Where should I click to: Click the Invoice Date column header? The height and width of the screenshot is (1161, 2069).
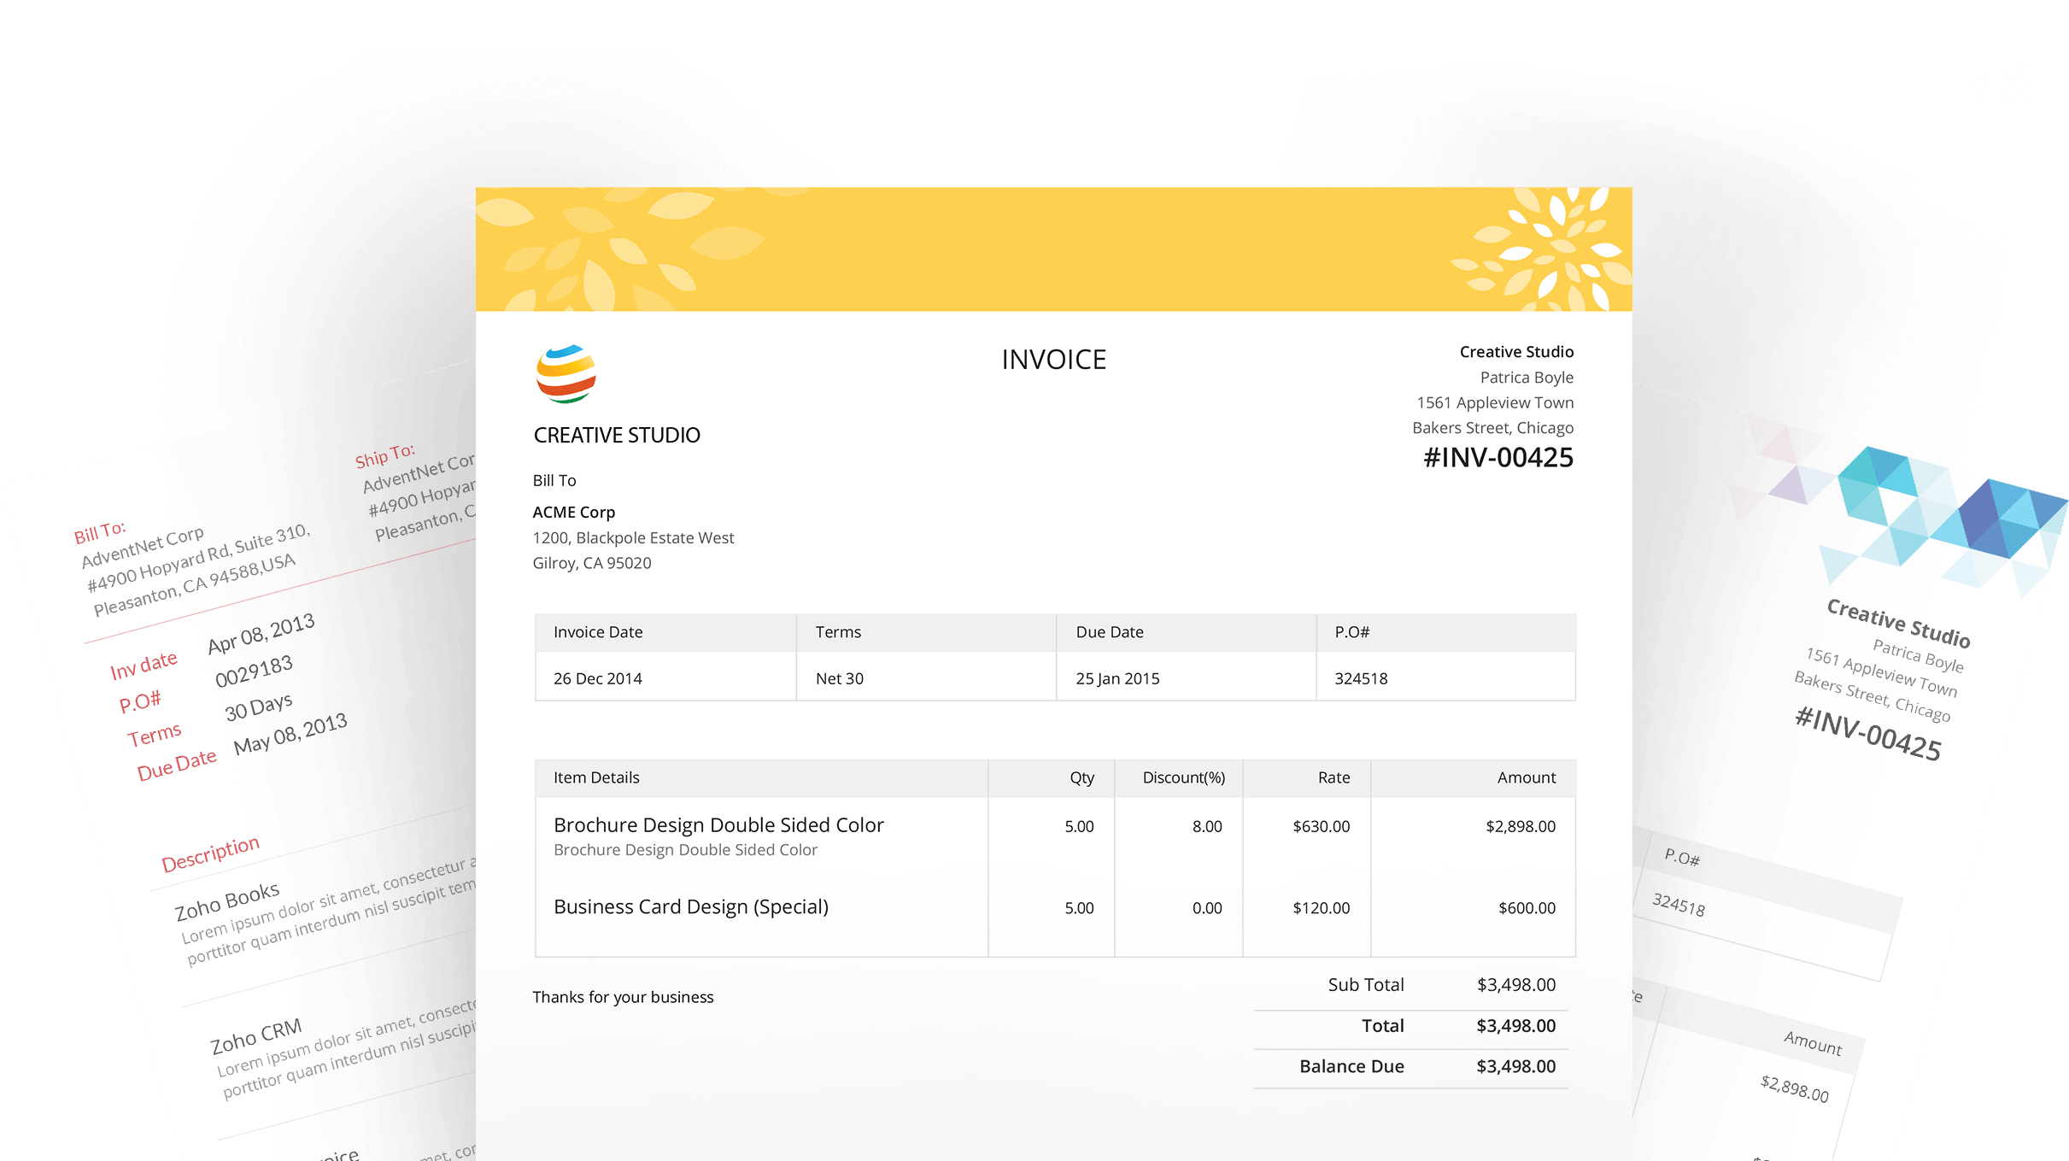(598, 632)
